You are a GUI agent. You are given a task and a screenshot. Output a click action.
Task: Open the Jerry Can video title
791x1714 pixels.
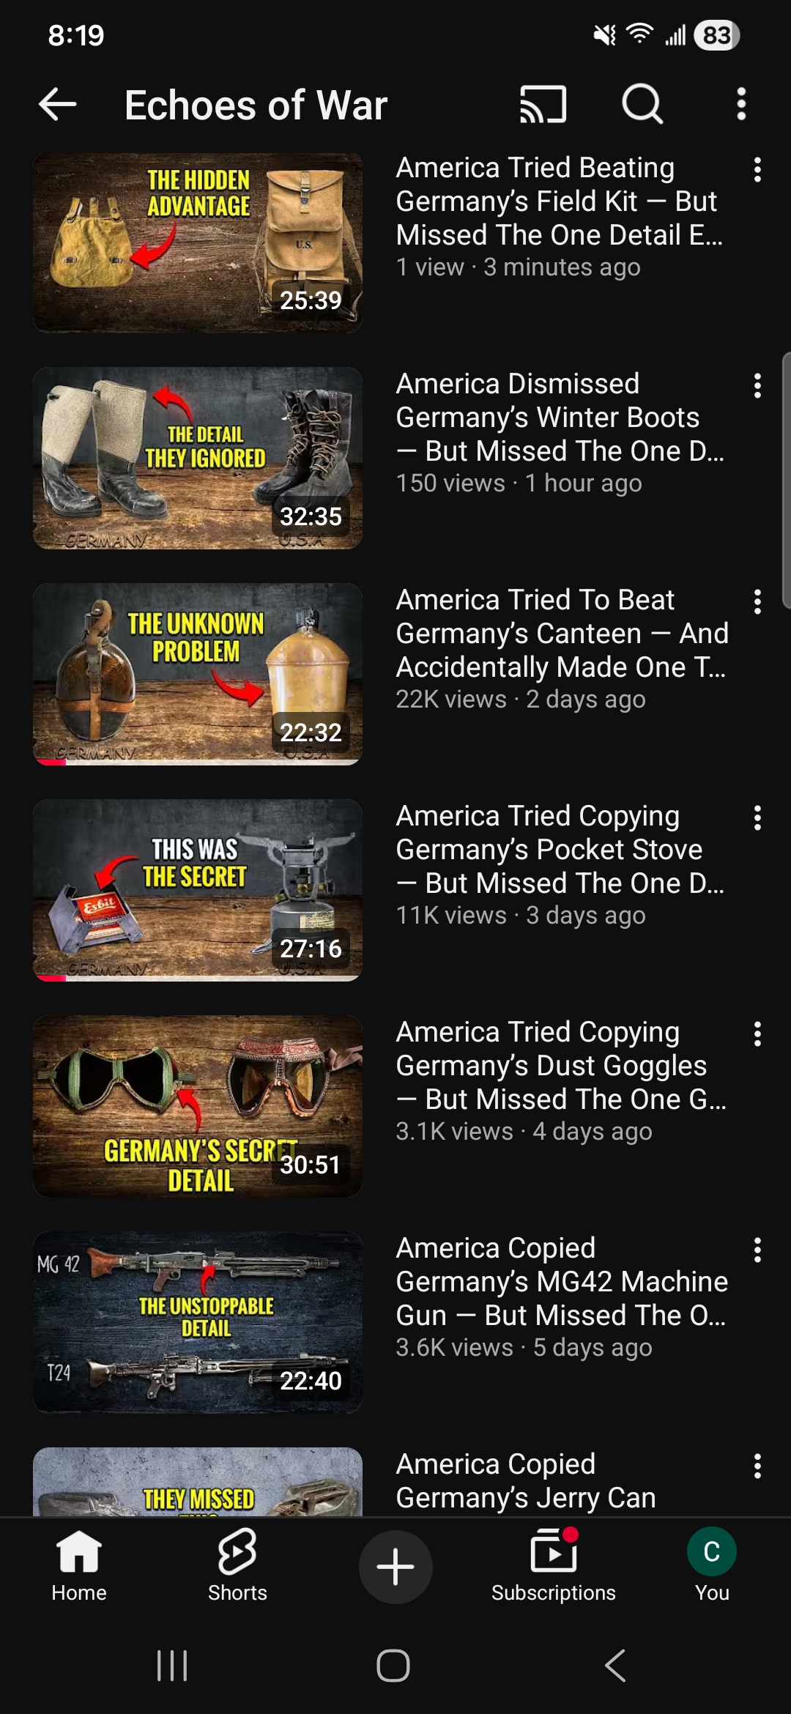(526, 1481)
